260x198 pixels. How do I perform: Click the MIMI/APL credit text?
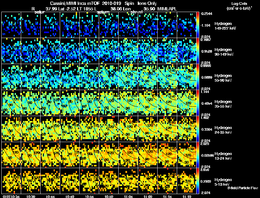coord(167,9)
